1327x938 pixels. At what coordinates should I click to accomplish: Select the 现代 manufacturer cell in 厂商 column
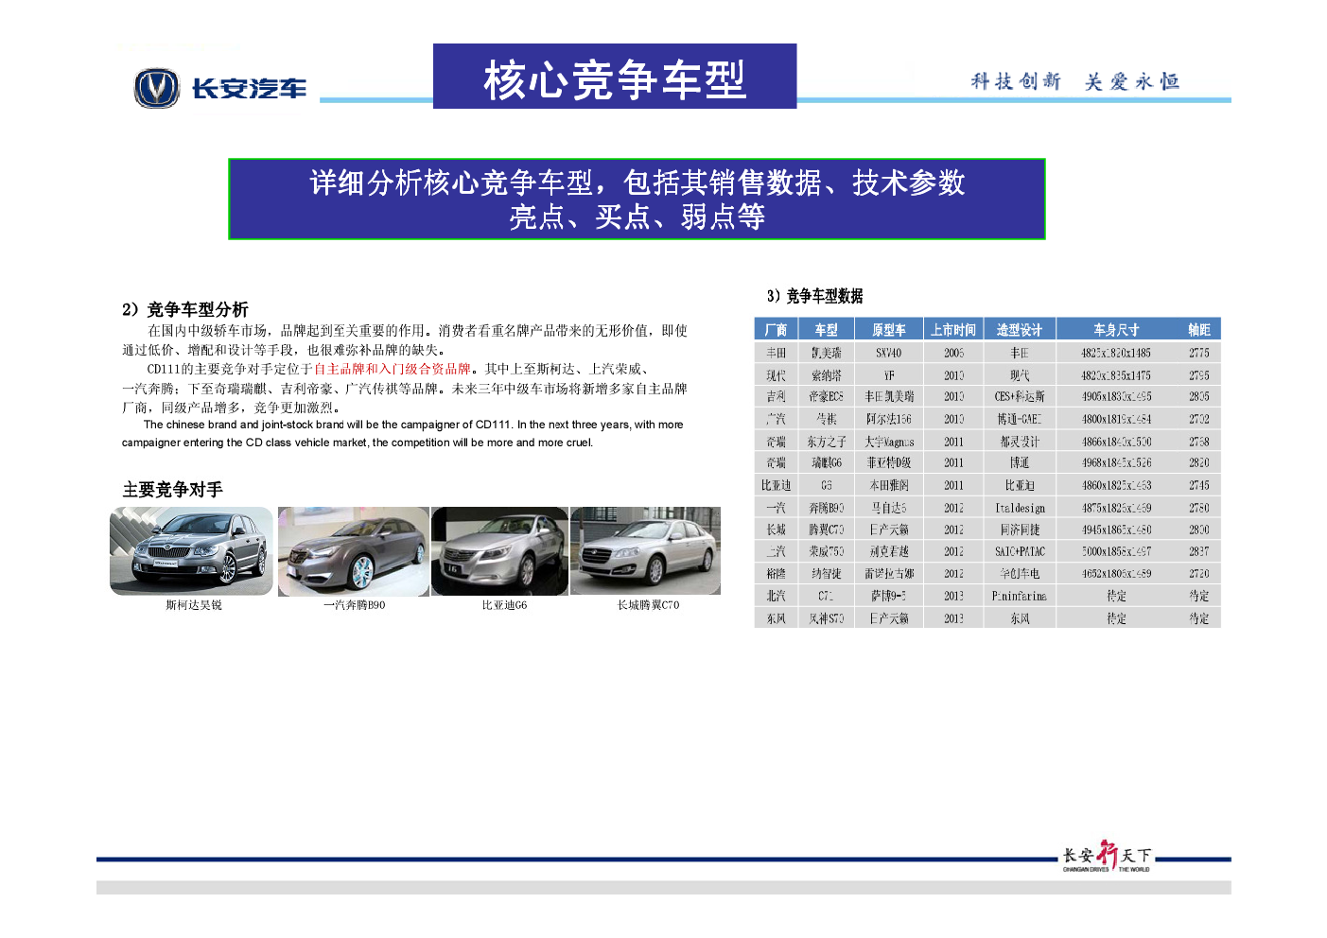[776, 375]
